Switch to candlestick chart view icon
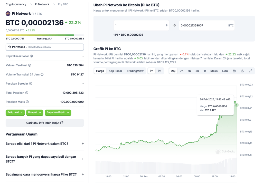Image resolution: width=263 pixels, height=183 pixels. point(159,71)
